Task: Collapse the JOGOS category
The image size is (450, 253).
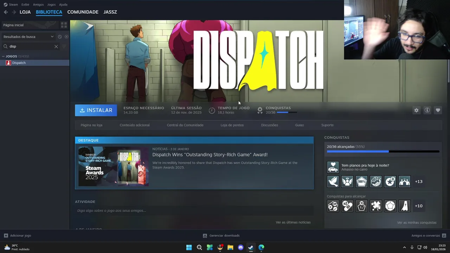Action: 3,56
